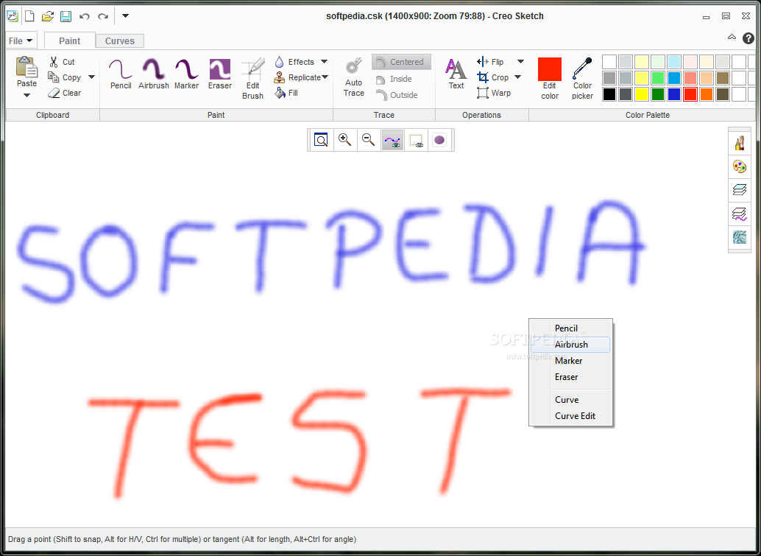Screen dimensions: 761x556
Task: Click the Crop operation button
Action: [x=492, y=77]
